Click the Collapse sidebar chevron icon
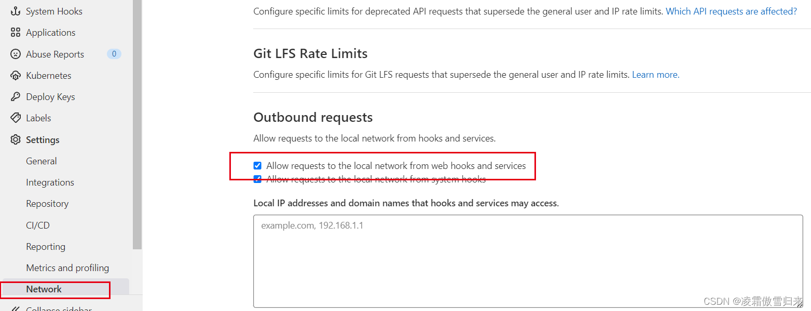Screen dimensions: 811x311 (16, 308)
